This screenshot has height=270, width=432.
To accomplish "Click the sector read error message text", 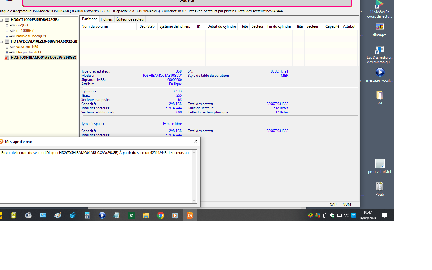I will coord(96,153).
